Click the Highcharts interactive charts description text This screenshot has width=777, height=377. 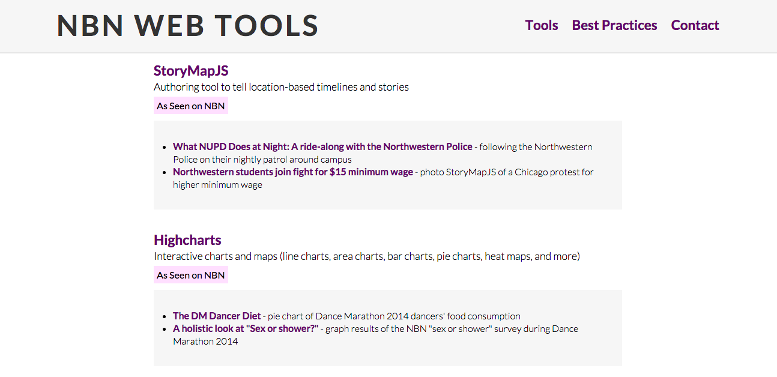point(367,256)
